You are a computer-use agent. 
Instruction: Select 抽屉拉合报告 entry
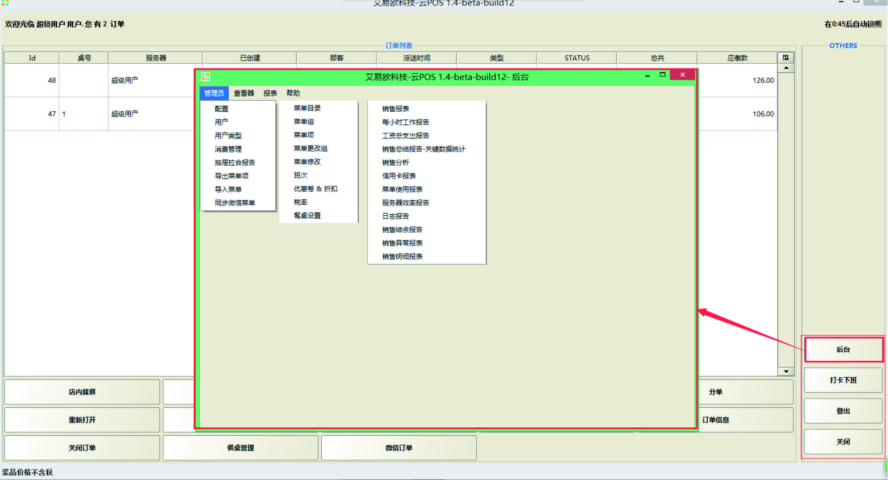(235, 162)
